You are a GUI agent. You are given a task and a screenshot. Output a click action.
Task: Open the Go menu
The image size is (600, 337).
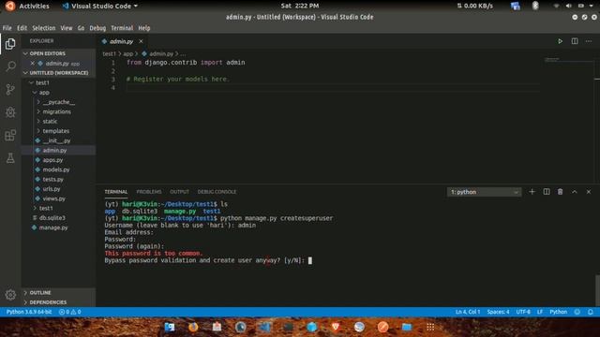click(x=81, y=28)
